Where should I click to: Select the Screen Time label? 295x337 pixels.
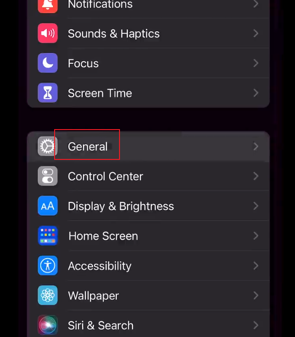point(100,93)
